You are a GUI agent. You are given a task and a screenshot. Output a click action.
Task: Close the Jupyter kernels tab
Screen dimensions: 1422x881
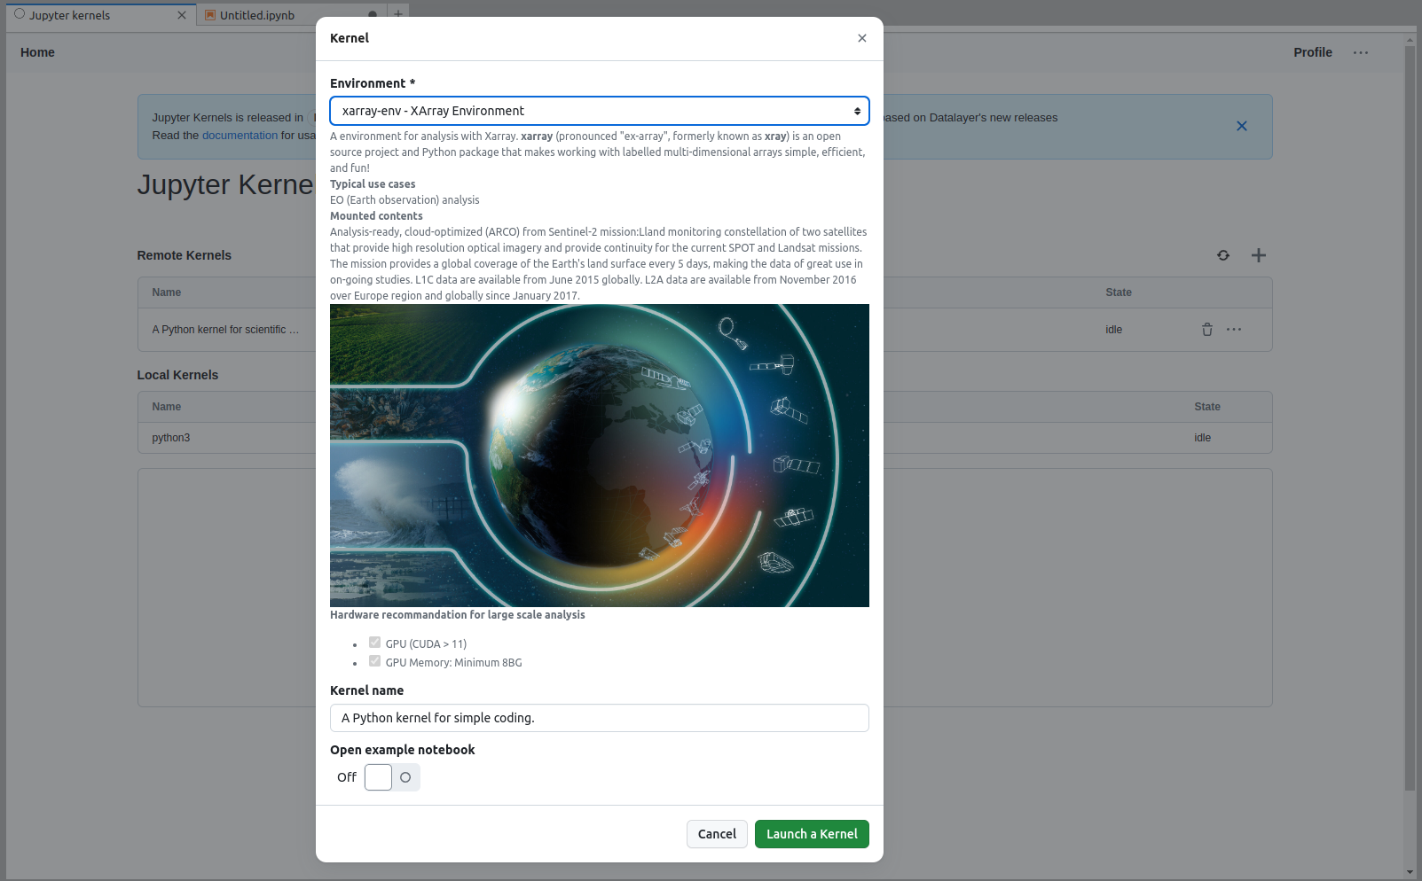182,15
